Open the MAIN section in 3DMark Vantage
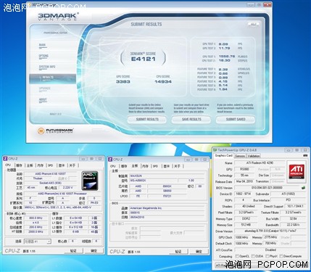This screenshot has width=311, height=272. click(42, 45)
